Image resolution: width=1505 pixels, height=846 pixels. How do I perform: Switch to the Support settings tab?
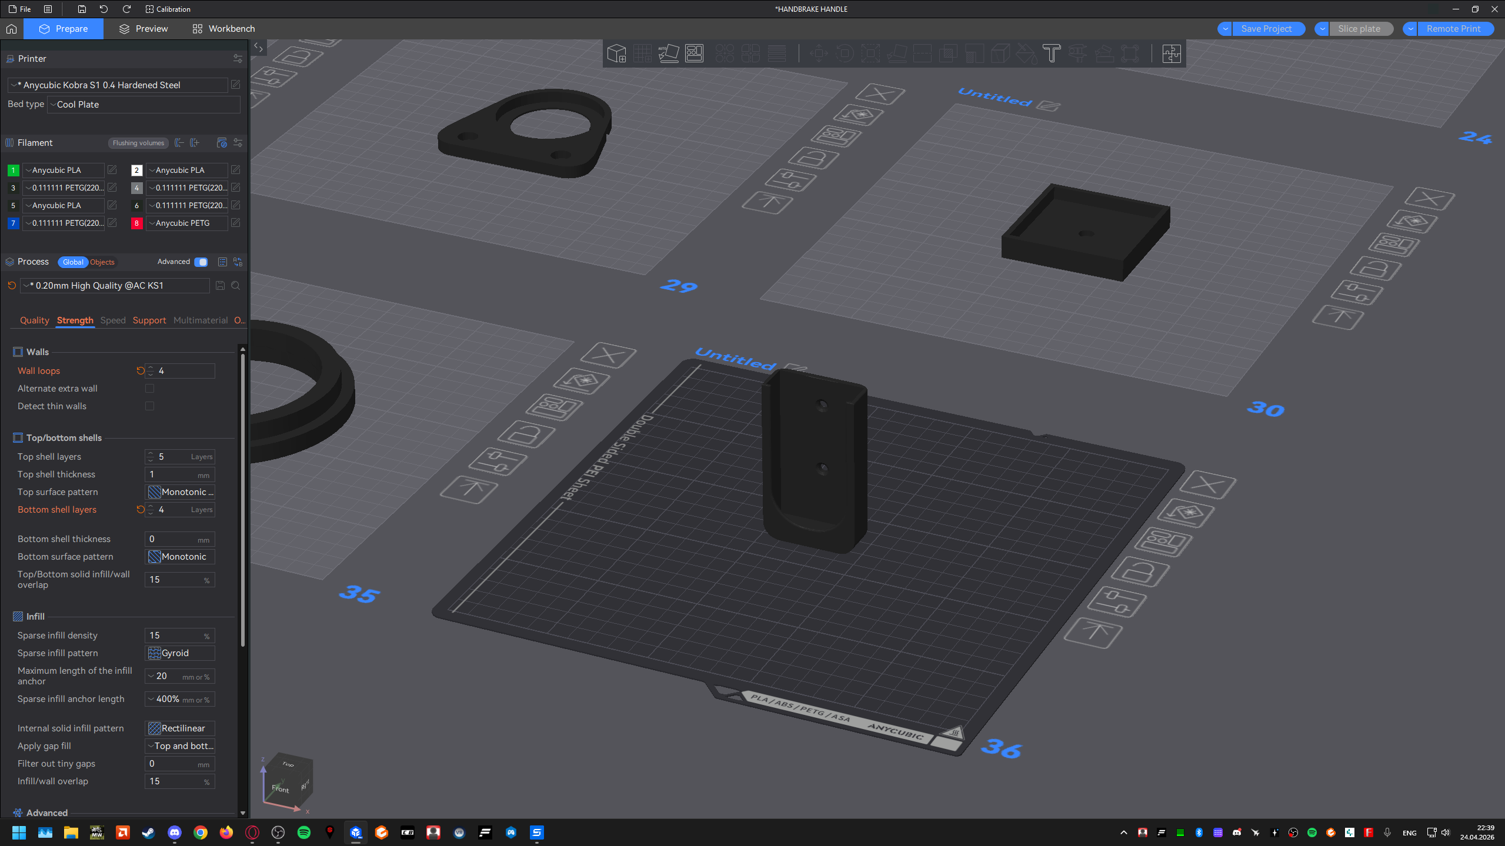coord(149,320)
